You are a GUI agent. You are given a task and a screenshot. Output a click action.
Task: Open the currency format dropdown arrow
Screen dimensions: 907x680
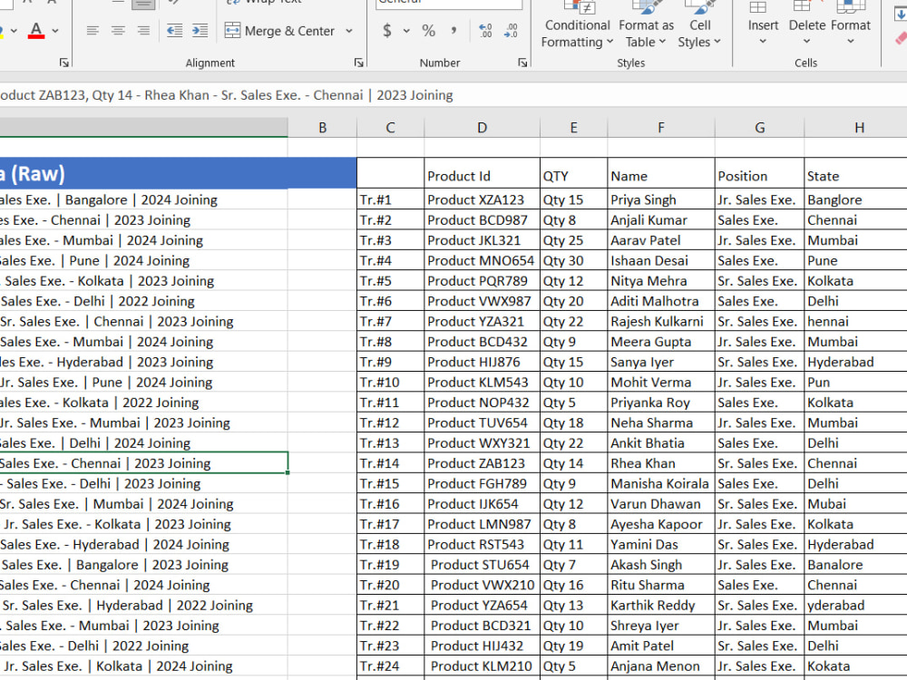pyautogui.click(x=406, y=31)
